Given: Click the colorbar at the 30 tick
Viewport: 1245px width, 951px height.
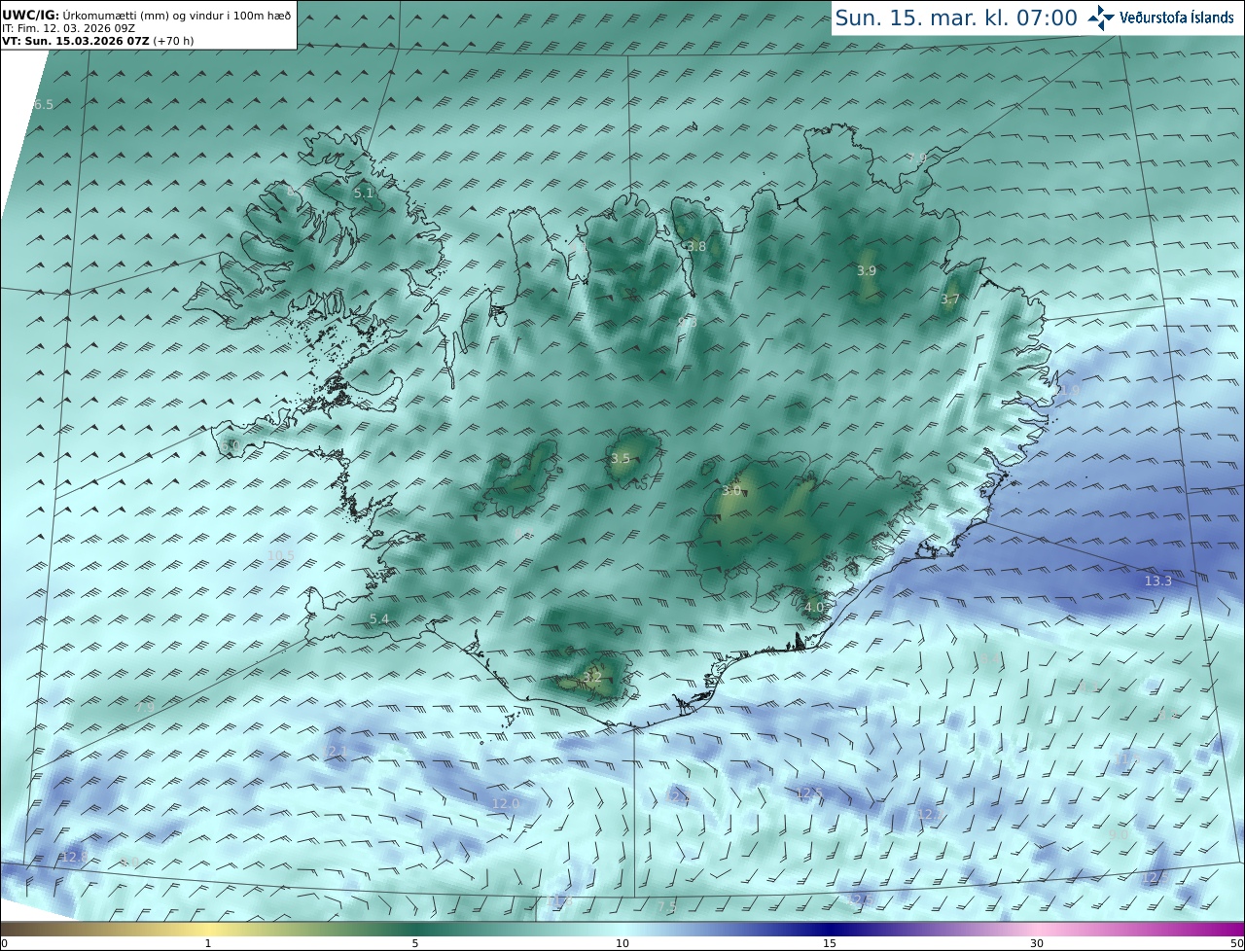Looking at the screenshot, I should 1037,943.
